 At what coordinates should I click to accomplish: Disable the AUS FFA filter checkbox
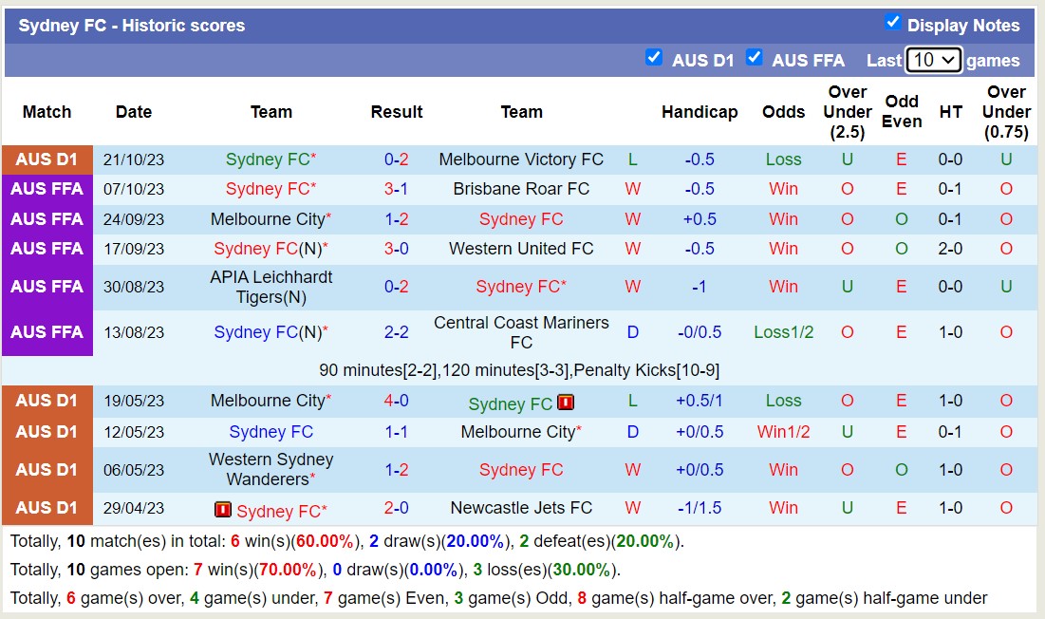tap(755, 58)
